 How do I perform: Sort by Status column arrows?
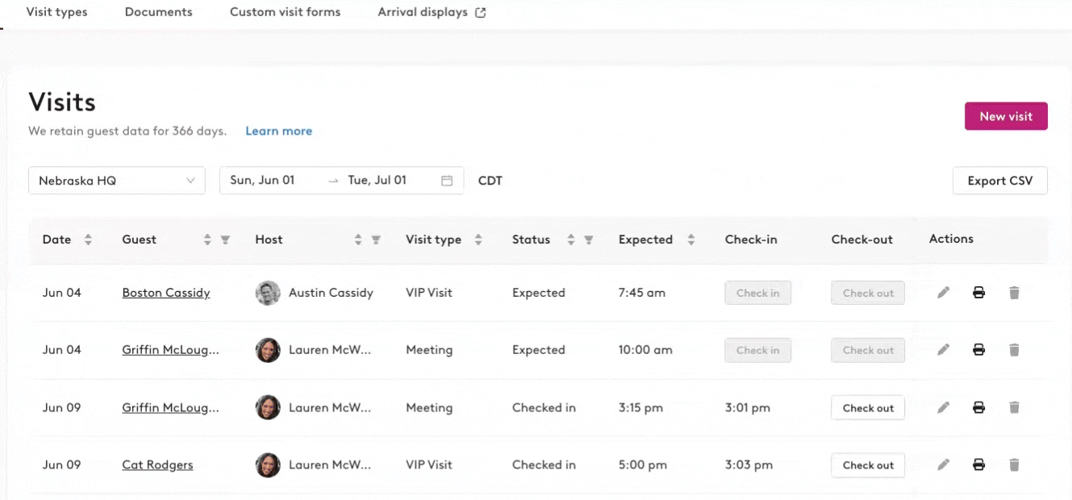click(571, 240)
